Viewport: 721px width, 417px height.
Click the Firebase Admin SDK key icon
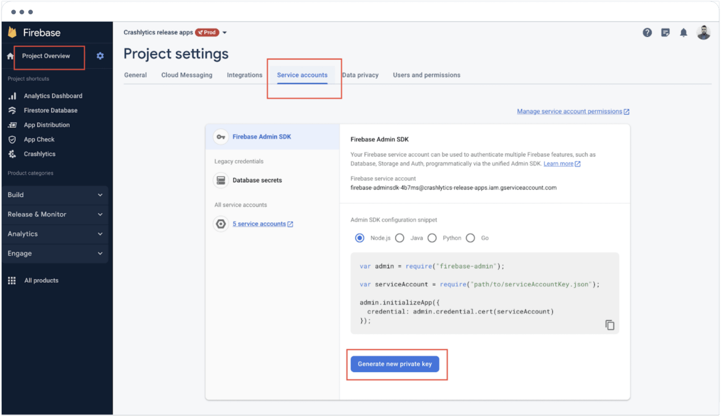[221, 137]
